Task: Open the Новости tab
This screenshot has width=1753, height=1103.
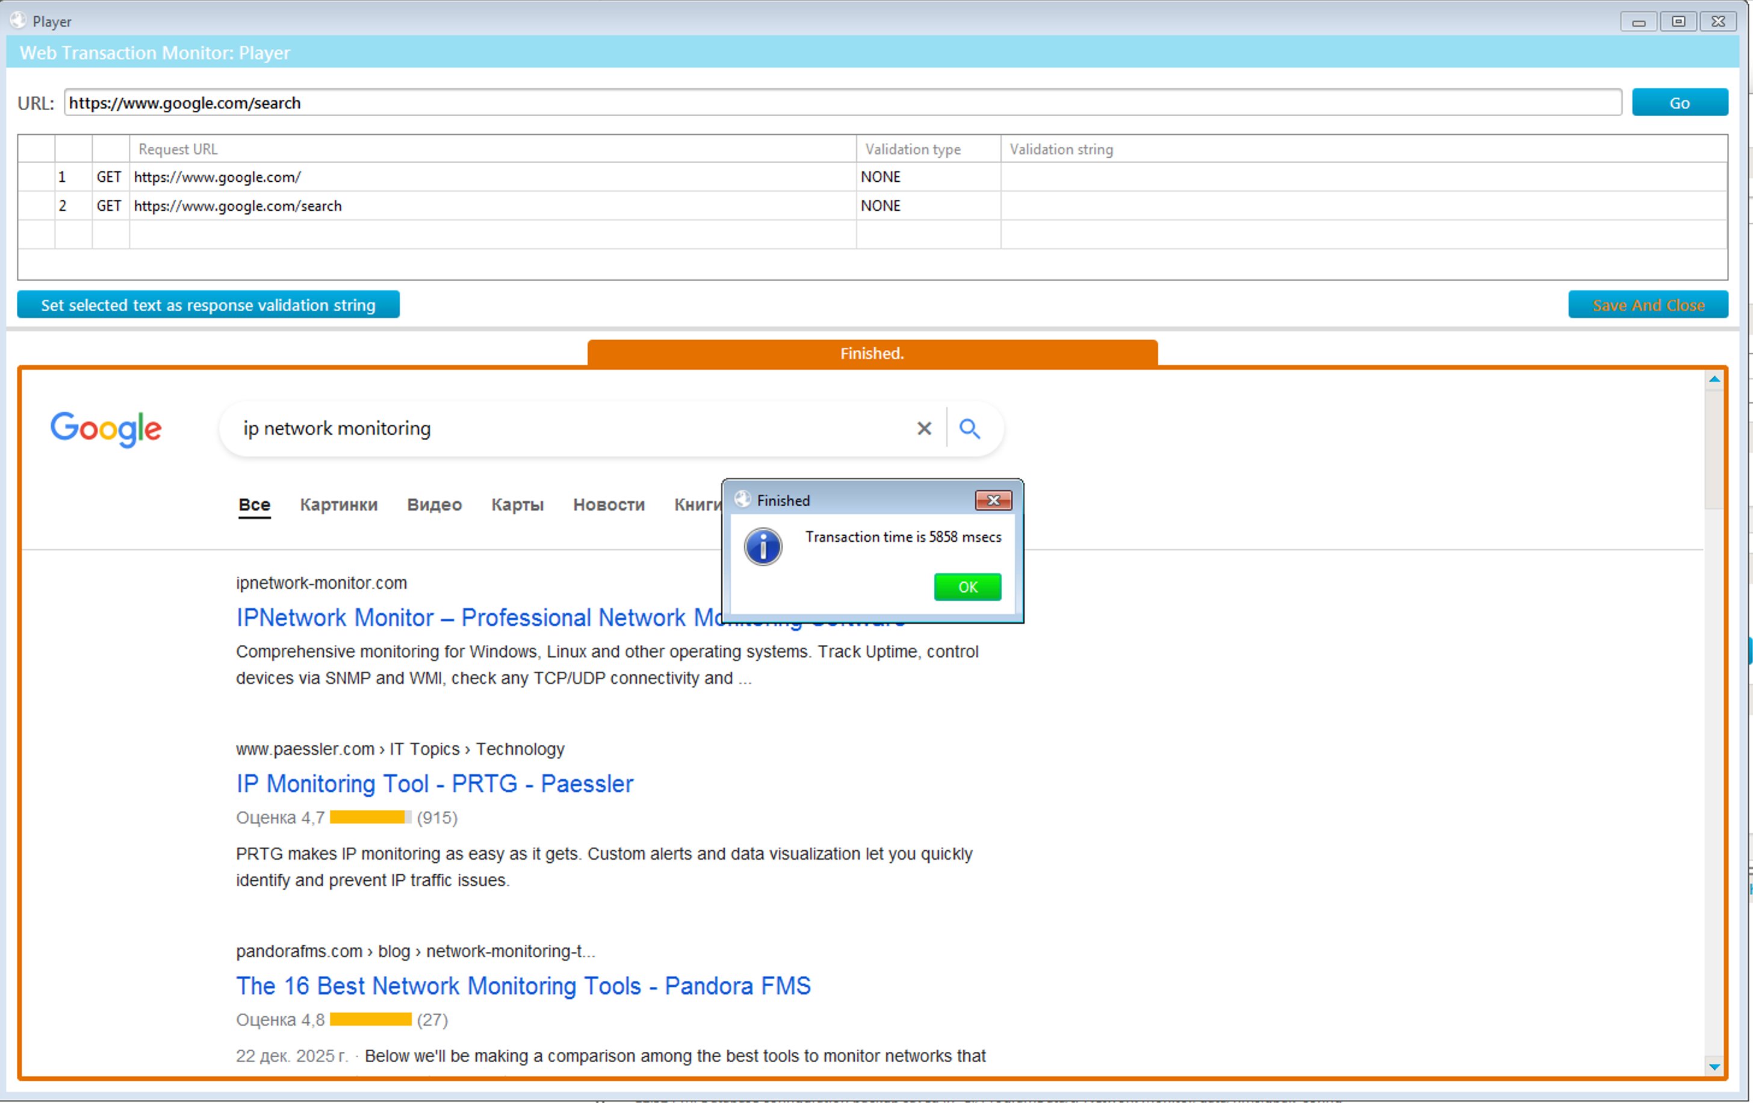Action: (x=609, y=505)
